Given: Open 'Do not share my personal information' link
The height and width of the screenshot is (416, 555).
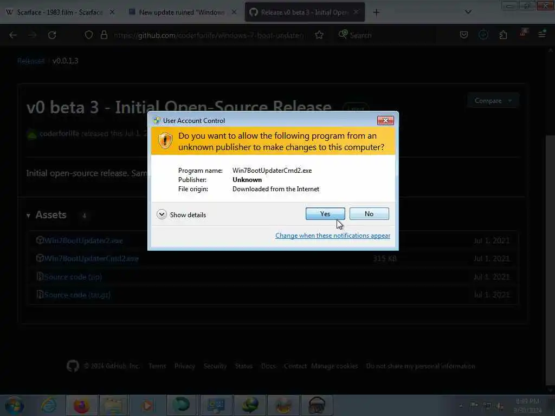Looking at the screenshot, I should [x=421, y=366].
